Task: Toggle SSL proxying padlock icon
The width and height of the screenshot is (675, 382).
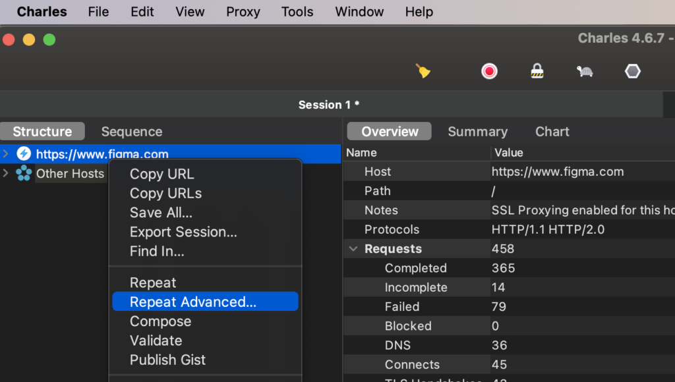Action: click(537, 71)
